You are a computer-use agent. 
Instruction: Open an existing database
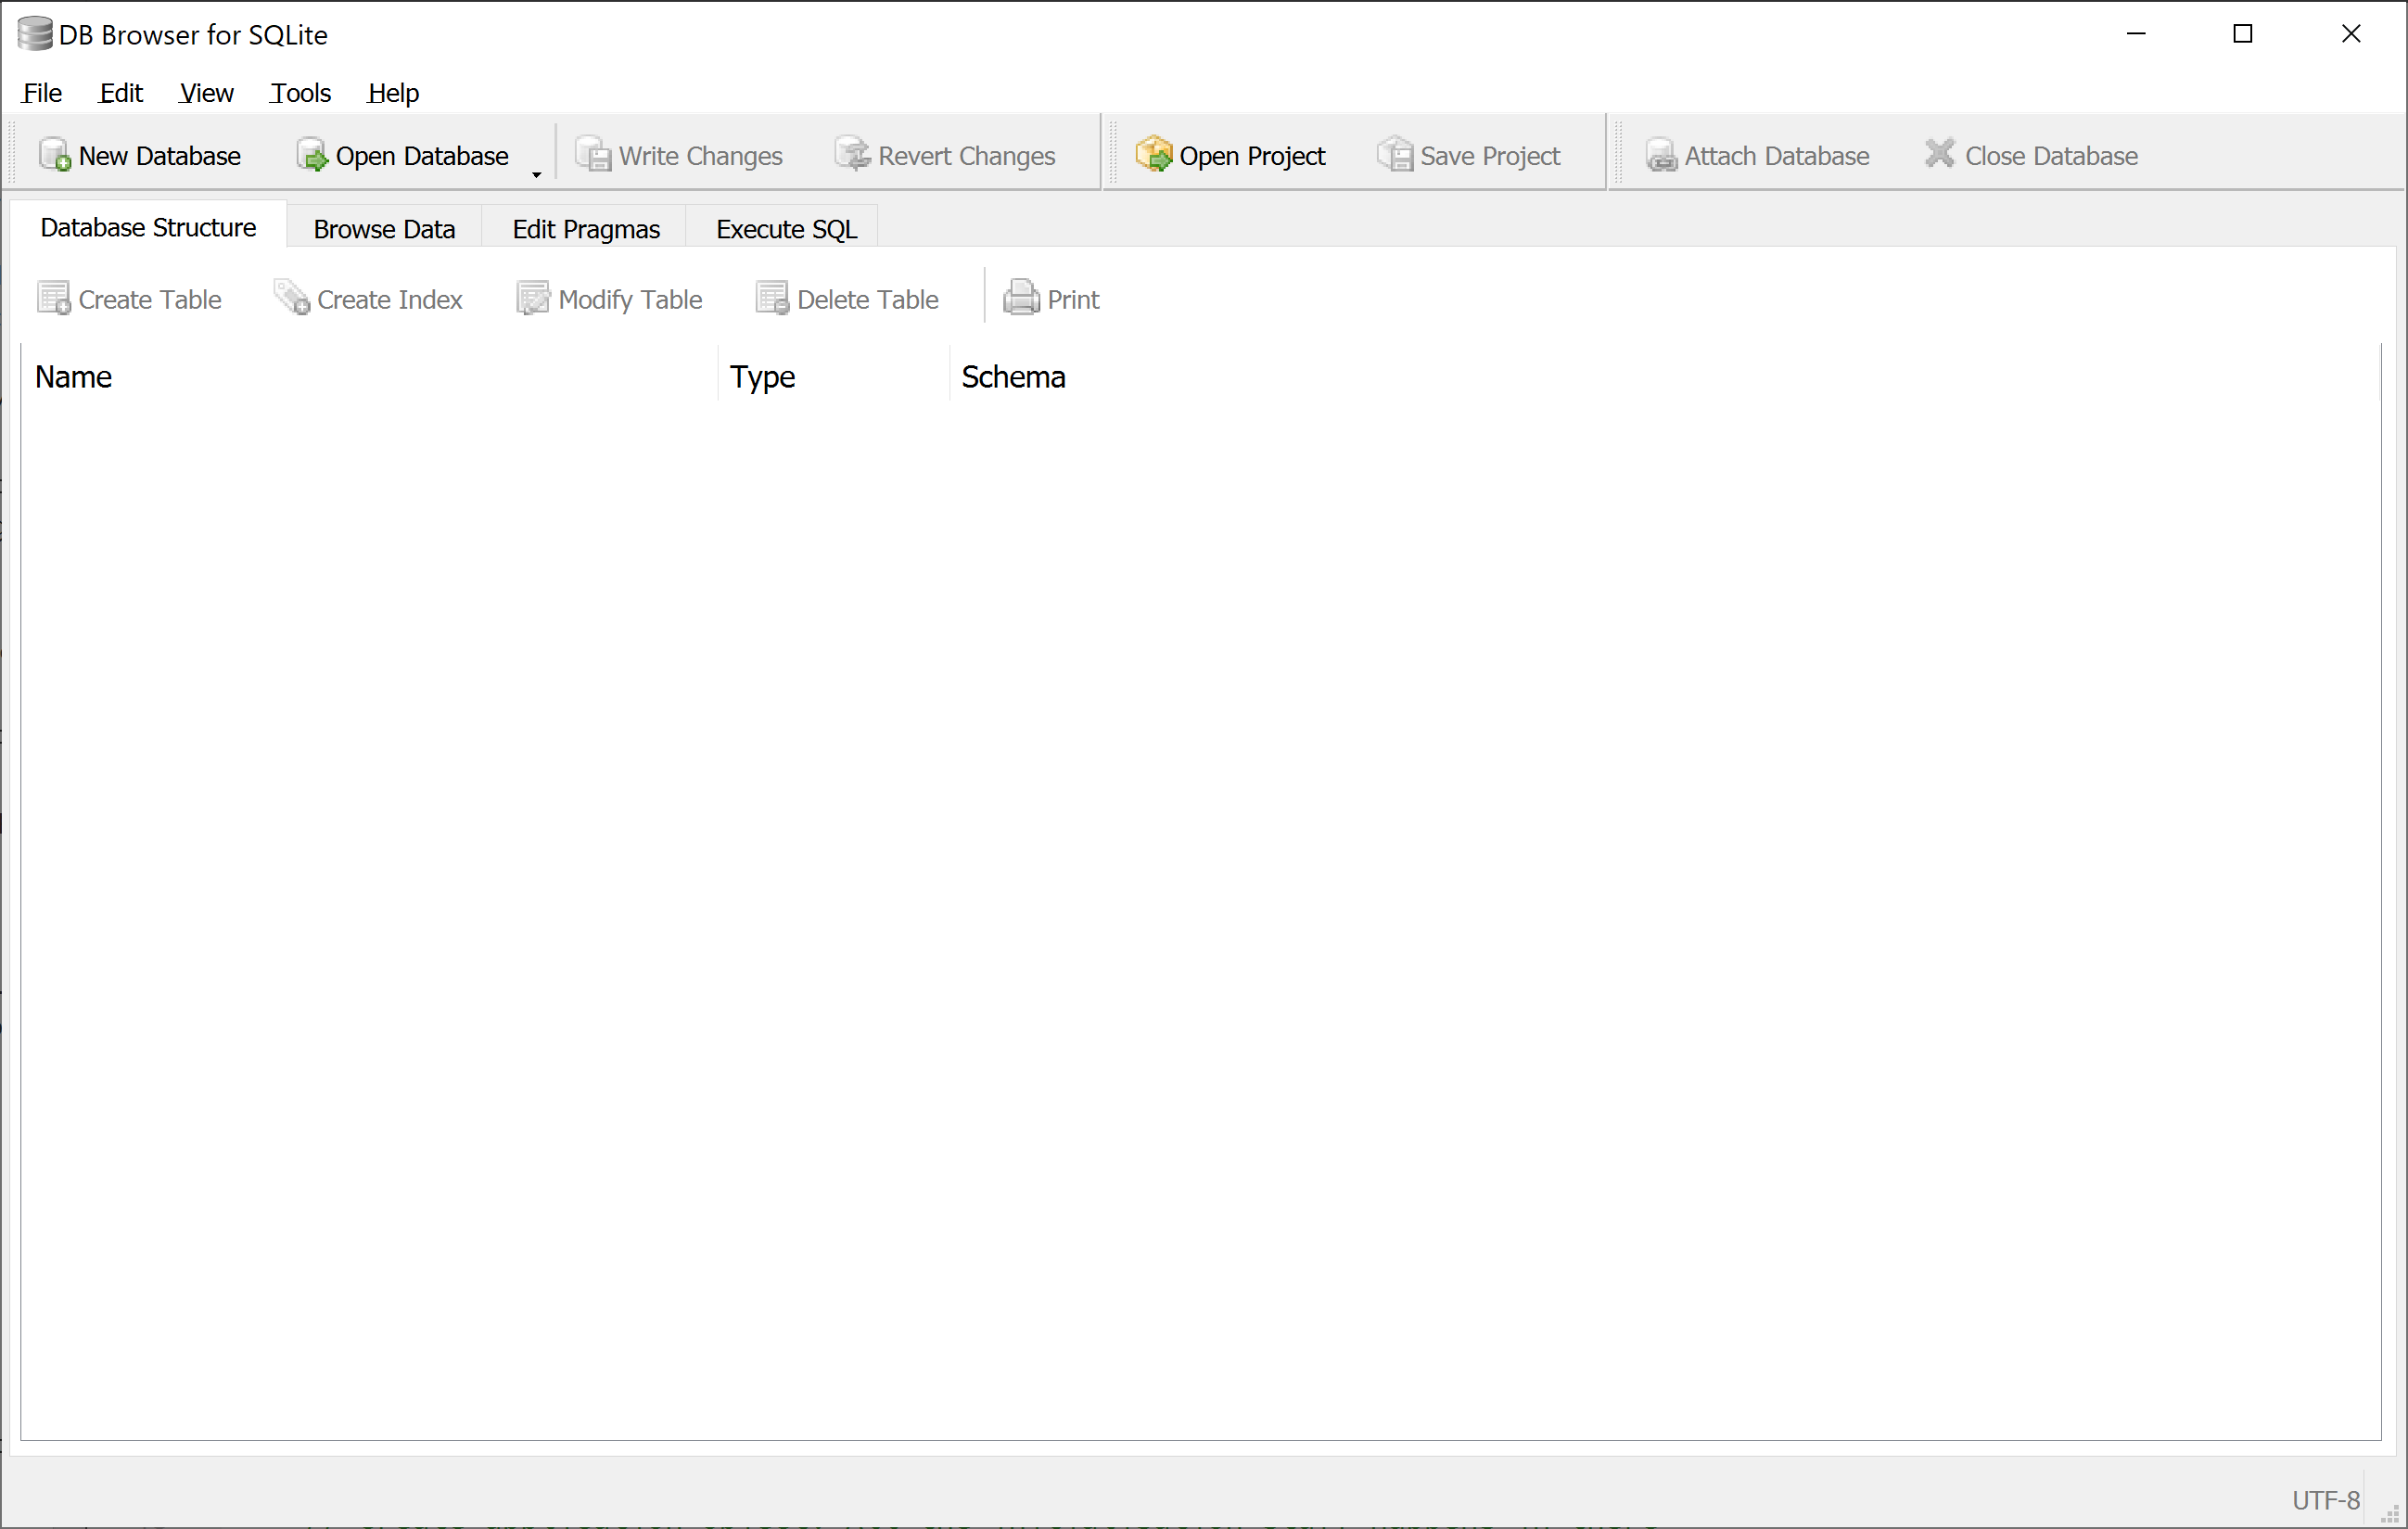pos(404,155)
